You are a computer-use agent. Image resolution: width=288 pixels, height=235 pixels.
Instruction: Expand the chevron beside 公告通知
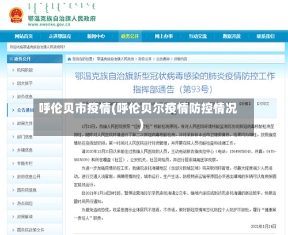point(13,110)
